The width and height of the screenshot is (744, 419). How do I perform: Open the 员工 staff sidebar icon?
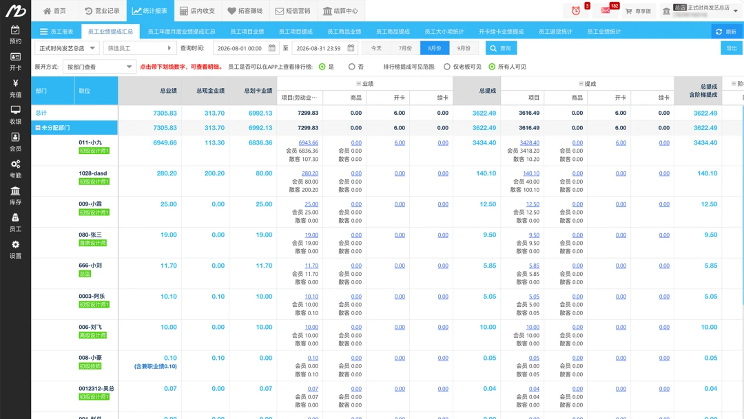(x=15, y=223)
